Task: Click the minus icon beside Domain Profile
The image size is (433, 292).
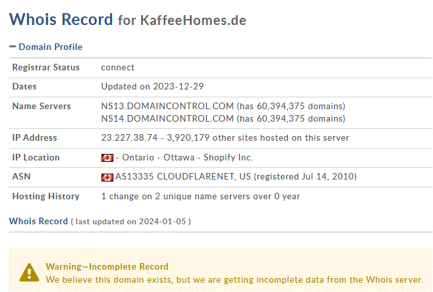Action: click(13, 47)
